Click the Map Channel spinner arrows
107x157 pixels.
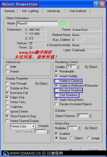[48, 131]
